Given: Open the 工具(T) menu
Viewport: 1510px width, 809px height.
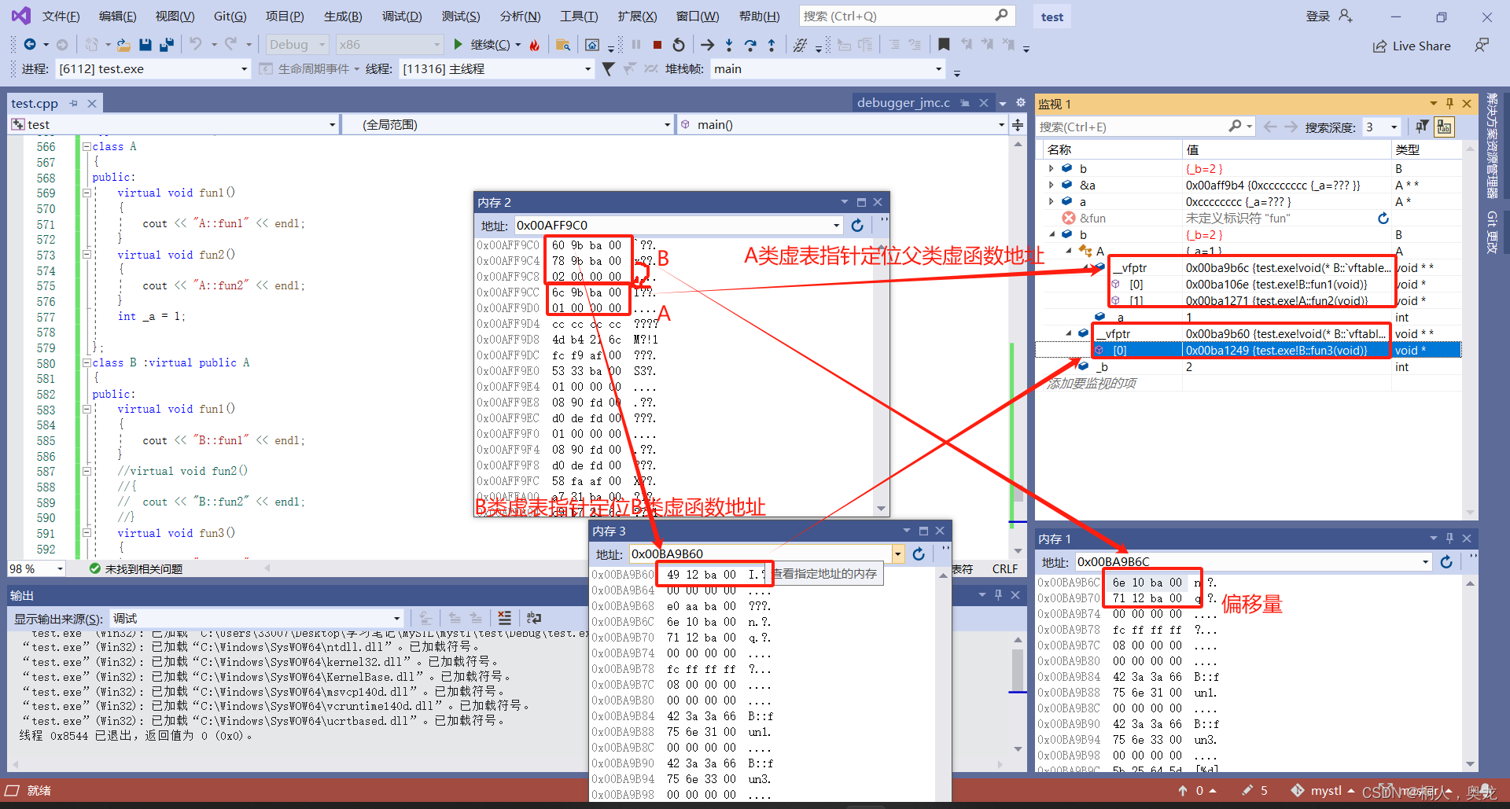Looking at the screenshot, I should click(x=579, y=17).
